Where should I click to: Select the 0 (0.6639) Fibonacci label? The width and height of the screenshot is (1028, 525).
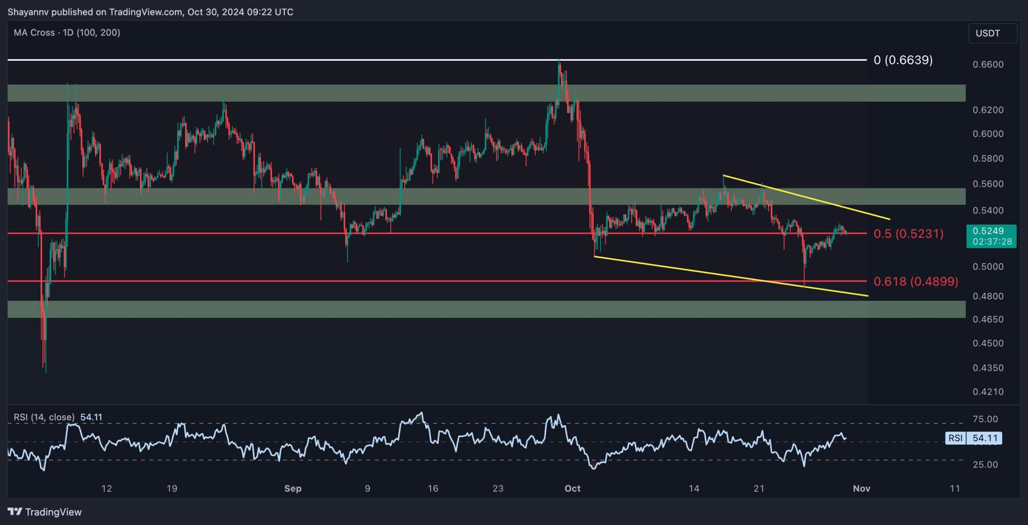(x=903, y=60)
